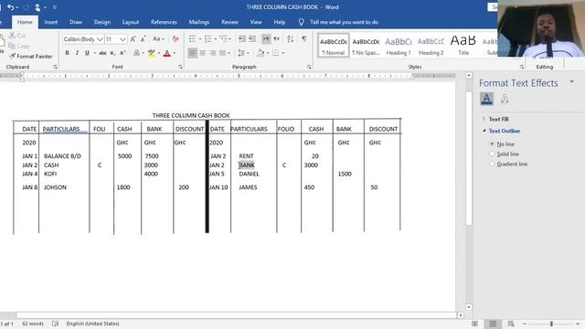The height and width of the screenshot is (329, 585).
Task: Click the Borders icon
Action: tap(276, 53)
